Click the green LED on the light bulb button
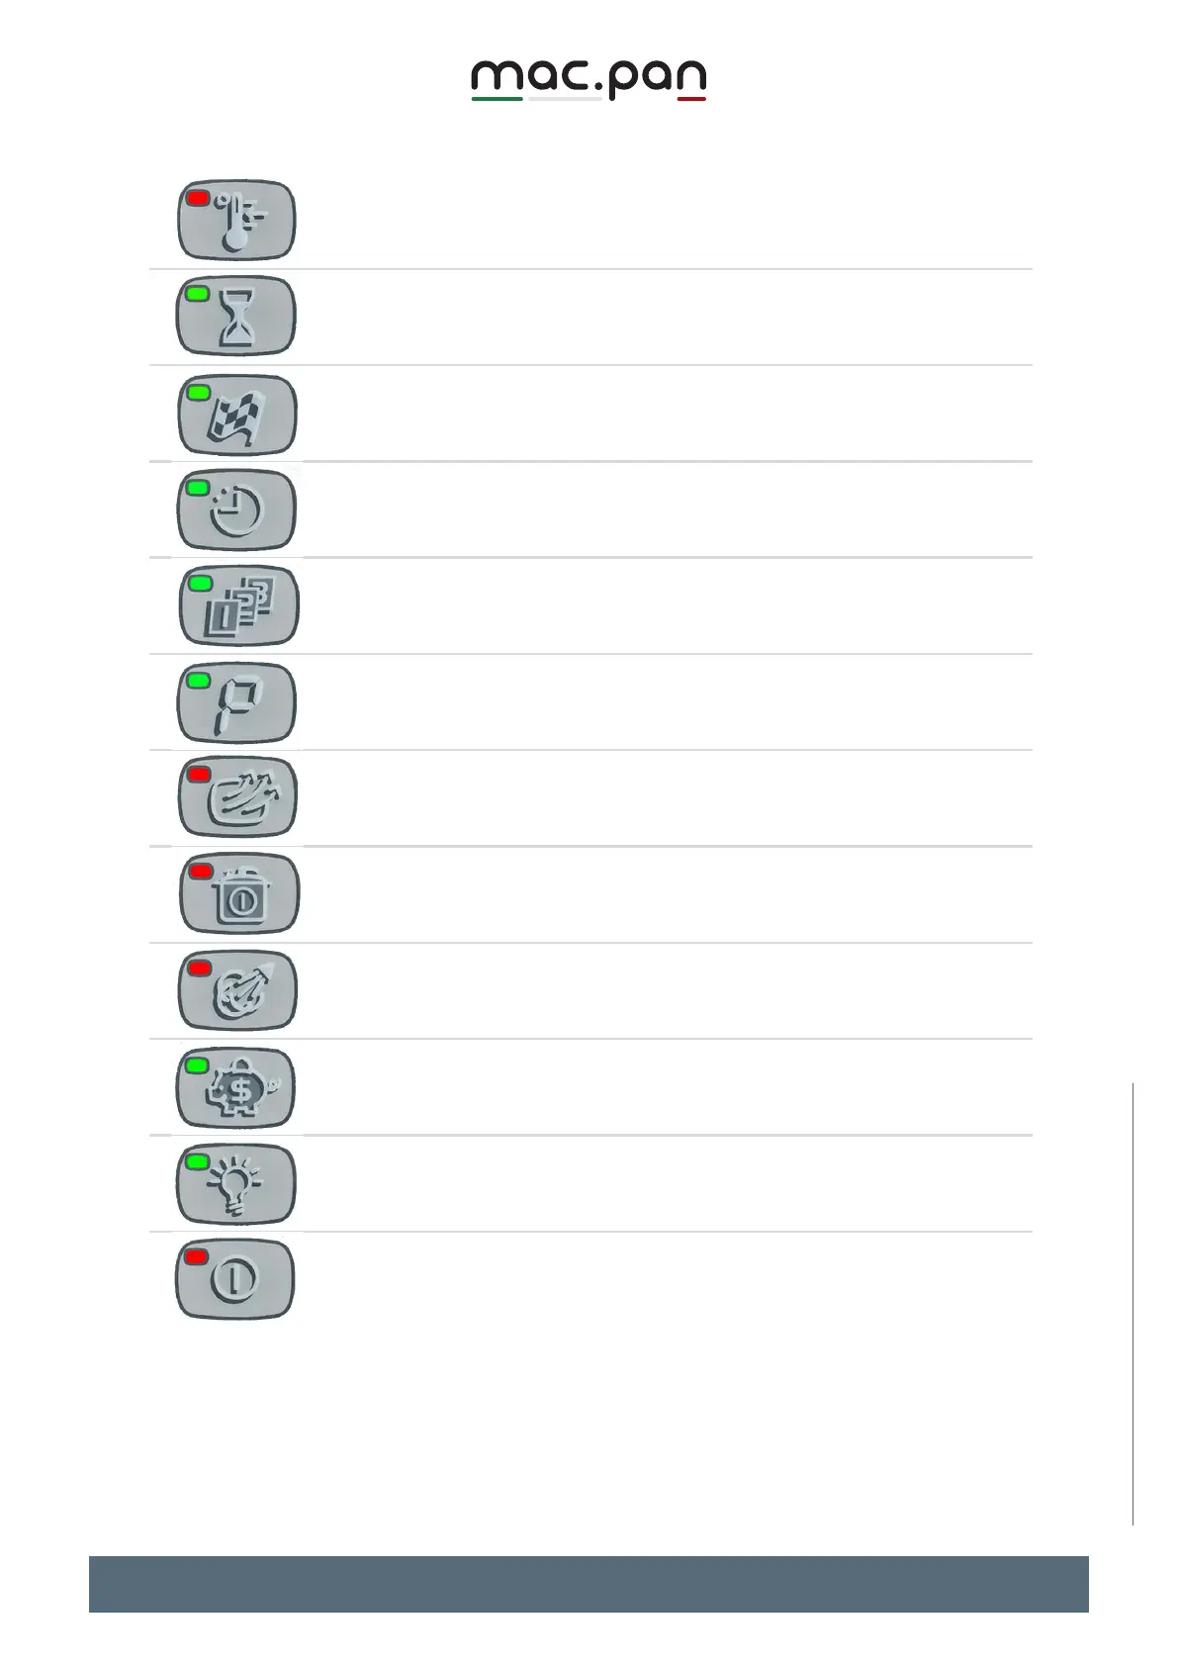Viewport: 1178px width, 1666px height. click(198, 1161)
